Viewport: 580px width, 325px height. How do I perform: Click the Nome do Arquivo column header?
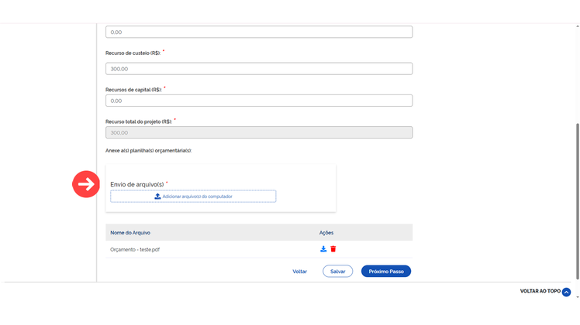point(130,233)
